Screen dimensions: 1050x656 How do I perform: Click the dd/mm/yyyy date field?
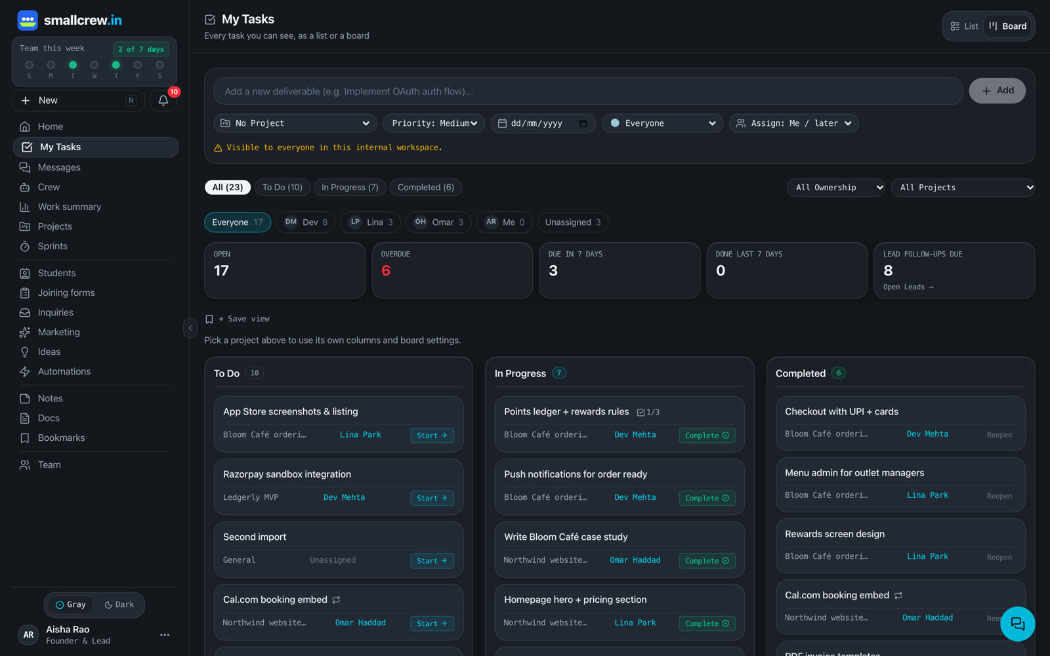[543, 123]
